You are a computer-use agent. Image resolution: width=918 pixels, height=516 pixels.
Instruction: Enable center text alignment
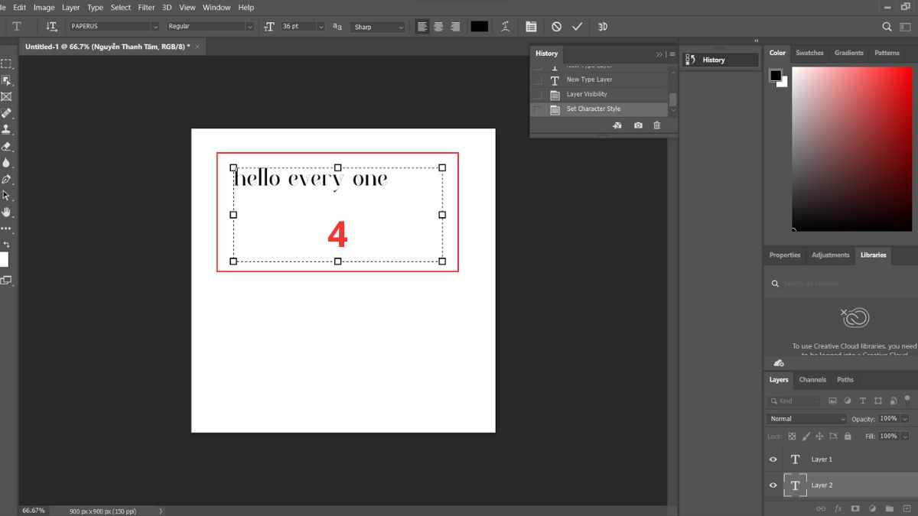[438, 26]
